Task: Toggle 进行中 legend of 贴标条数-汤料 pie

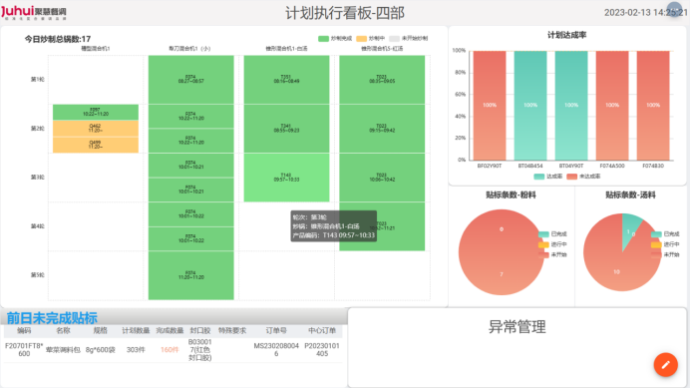Action: point(665,244)
